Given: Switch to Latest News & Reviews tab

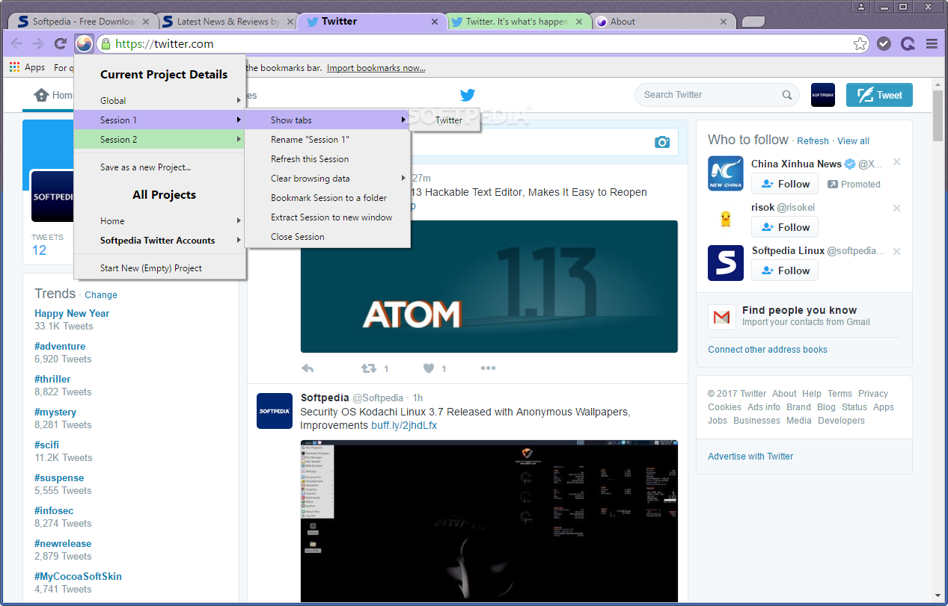Looking at the screenshot, I should (x=227, y=22).
